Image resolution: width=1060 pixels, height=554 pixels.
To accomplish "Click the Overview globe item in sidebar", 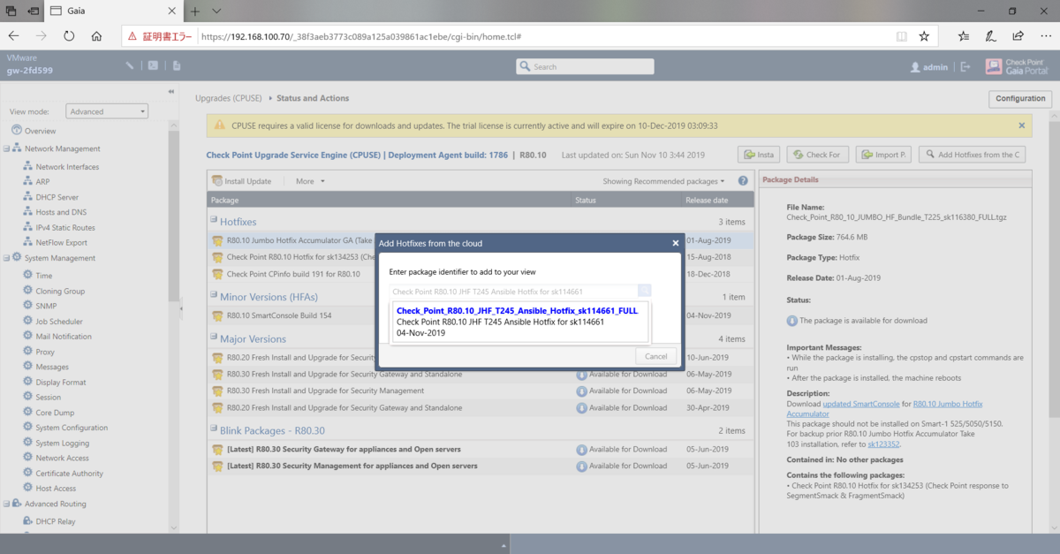I will pyautogui.click(x=34, y=131).
